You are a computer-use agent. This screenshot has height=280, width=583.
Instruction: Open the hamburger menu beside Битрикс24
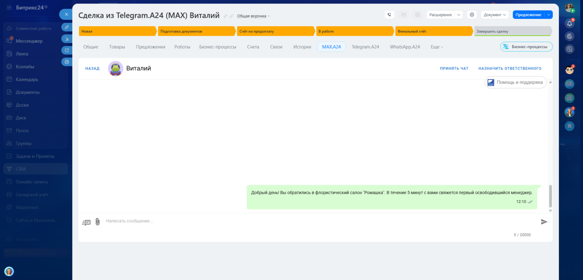[9, 8]
